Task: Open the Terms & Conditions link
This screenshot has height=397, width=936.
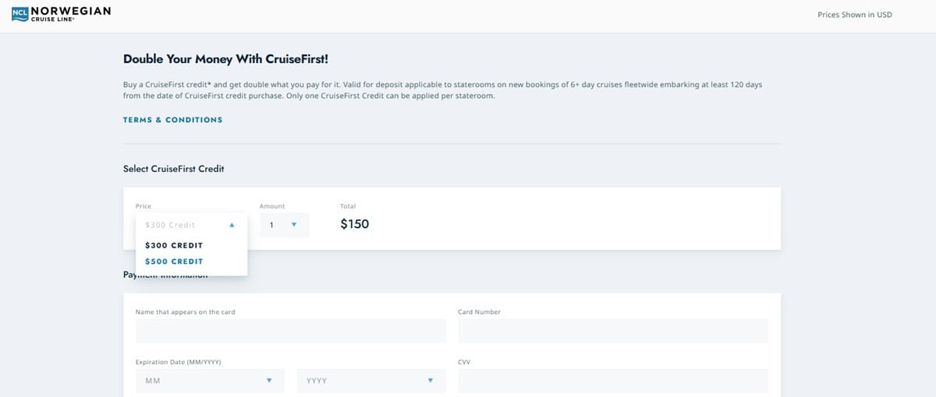Action: coord(172,120)
